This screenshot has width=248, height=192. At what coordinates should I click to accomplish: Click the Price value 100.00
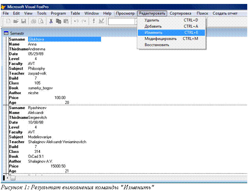pos(60,98)
